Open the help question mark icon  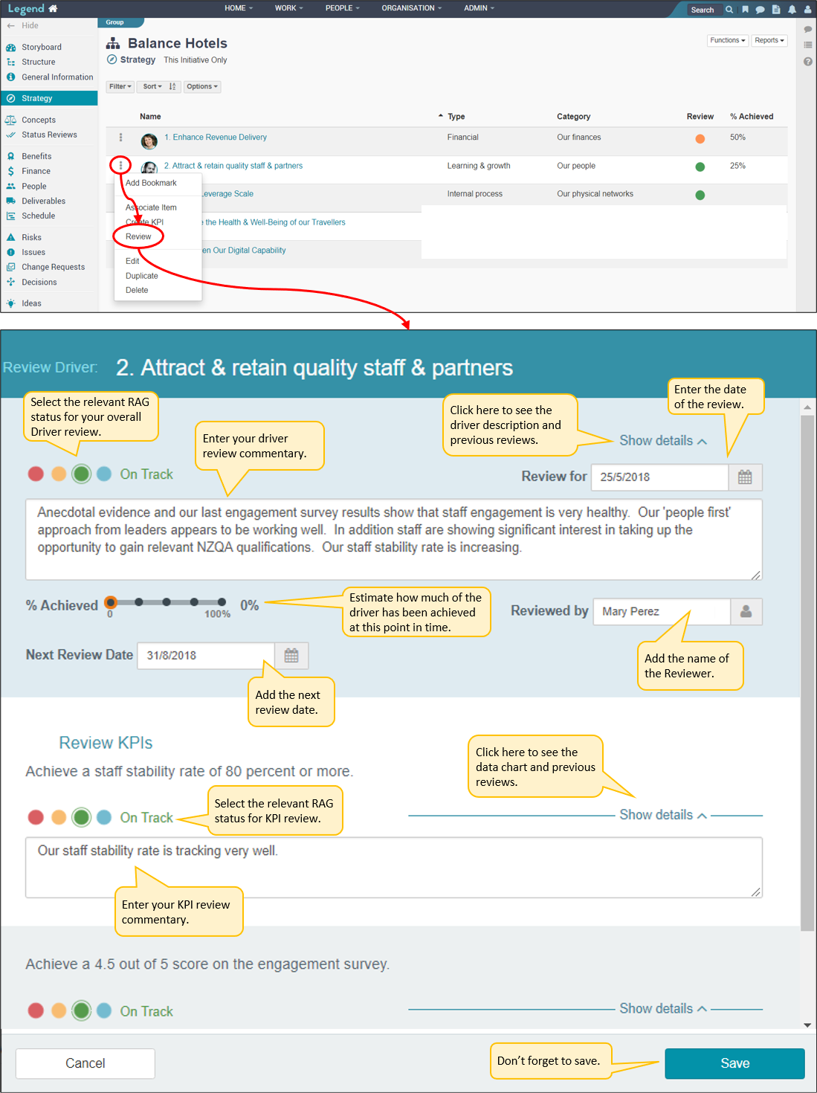point(808,62)
